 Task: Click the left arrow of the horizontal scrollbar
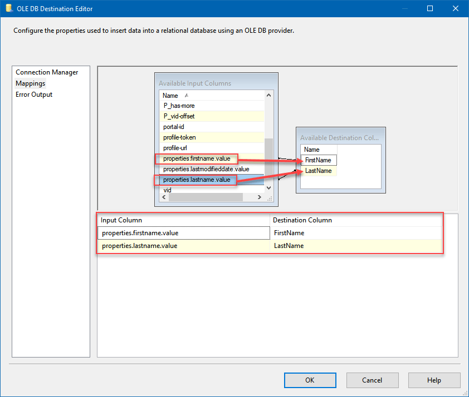pos(163,197)
